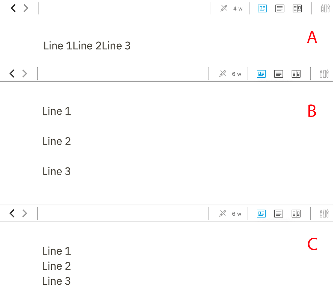Image resolution: width=334 pixels, height=301 pixels.
Task: Click the '4 w' word count label
Action: [x=237, y=8]
